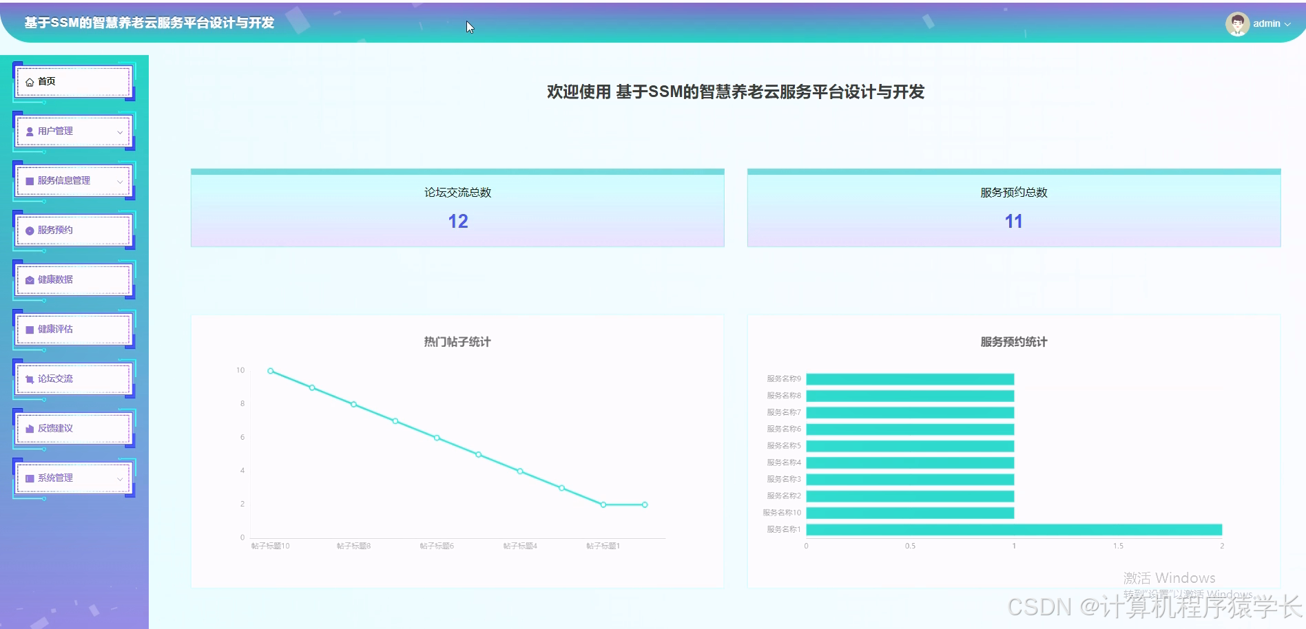Click the 服务名称10 bar
The height and width of the screenshot is (629, 1306).
[910, 513]
